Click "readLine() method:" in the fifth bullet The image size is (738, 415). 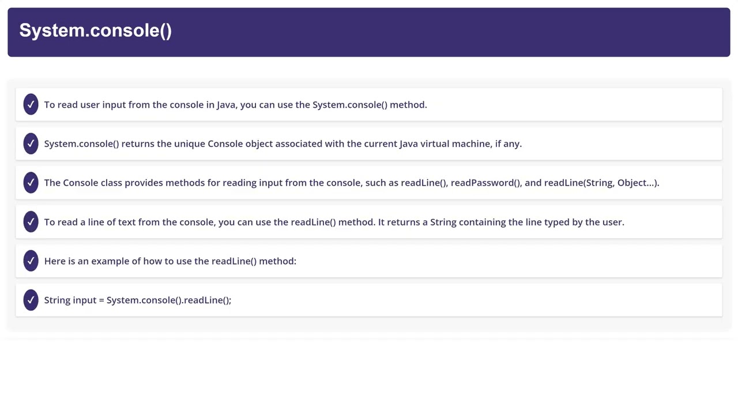click(x=254, y=261)
